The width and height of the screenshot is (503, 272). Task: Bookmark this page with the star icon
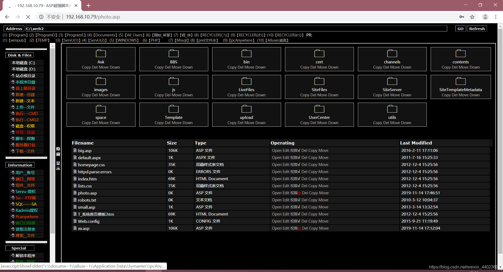[x=472, y=17]
